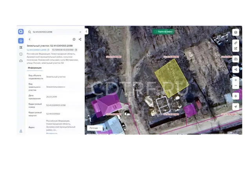Click the highlighted yellow parcel on map
251x177 pixels.
point(172,78)
